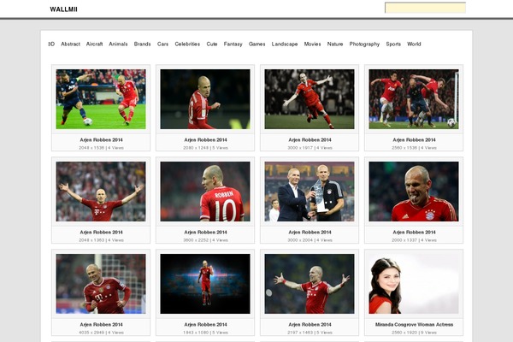Go to the Fantasy category
The width and height of the screenshot is (513, 342).
[x=233, y=44]
